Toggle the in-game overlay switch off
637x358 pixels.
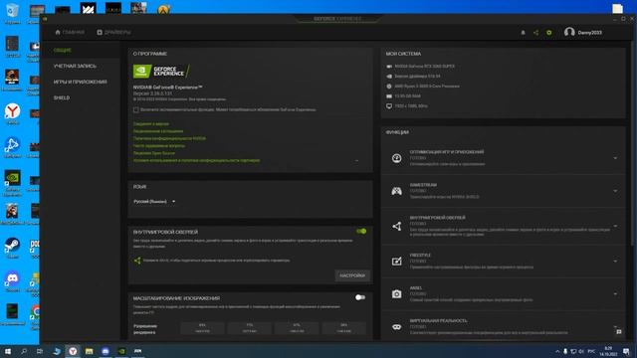click(361, 231)
